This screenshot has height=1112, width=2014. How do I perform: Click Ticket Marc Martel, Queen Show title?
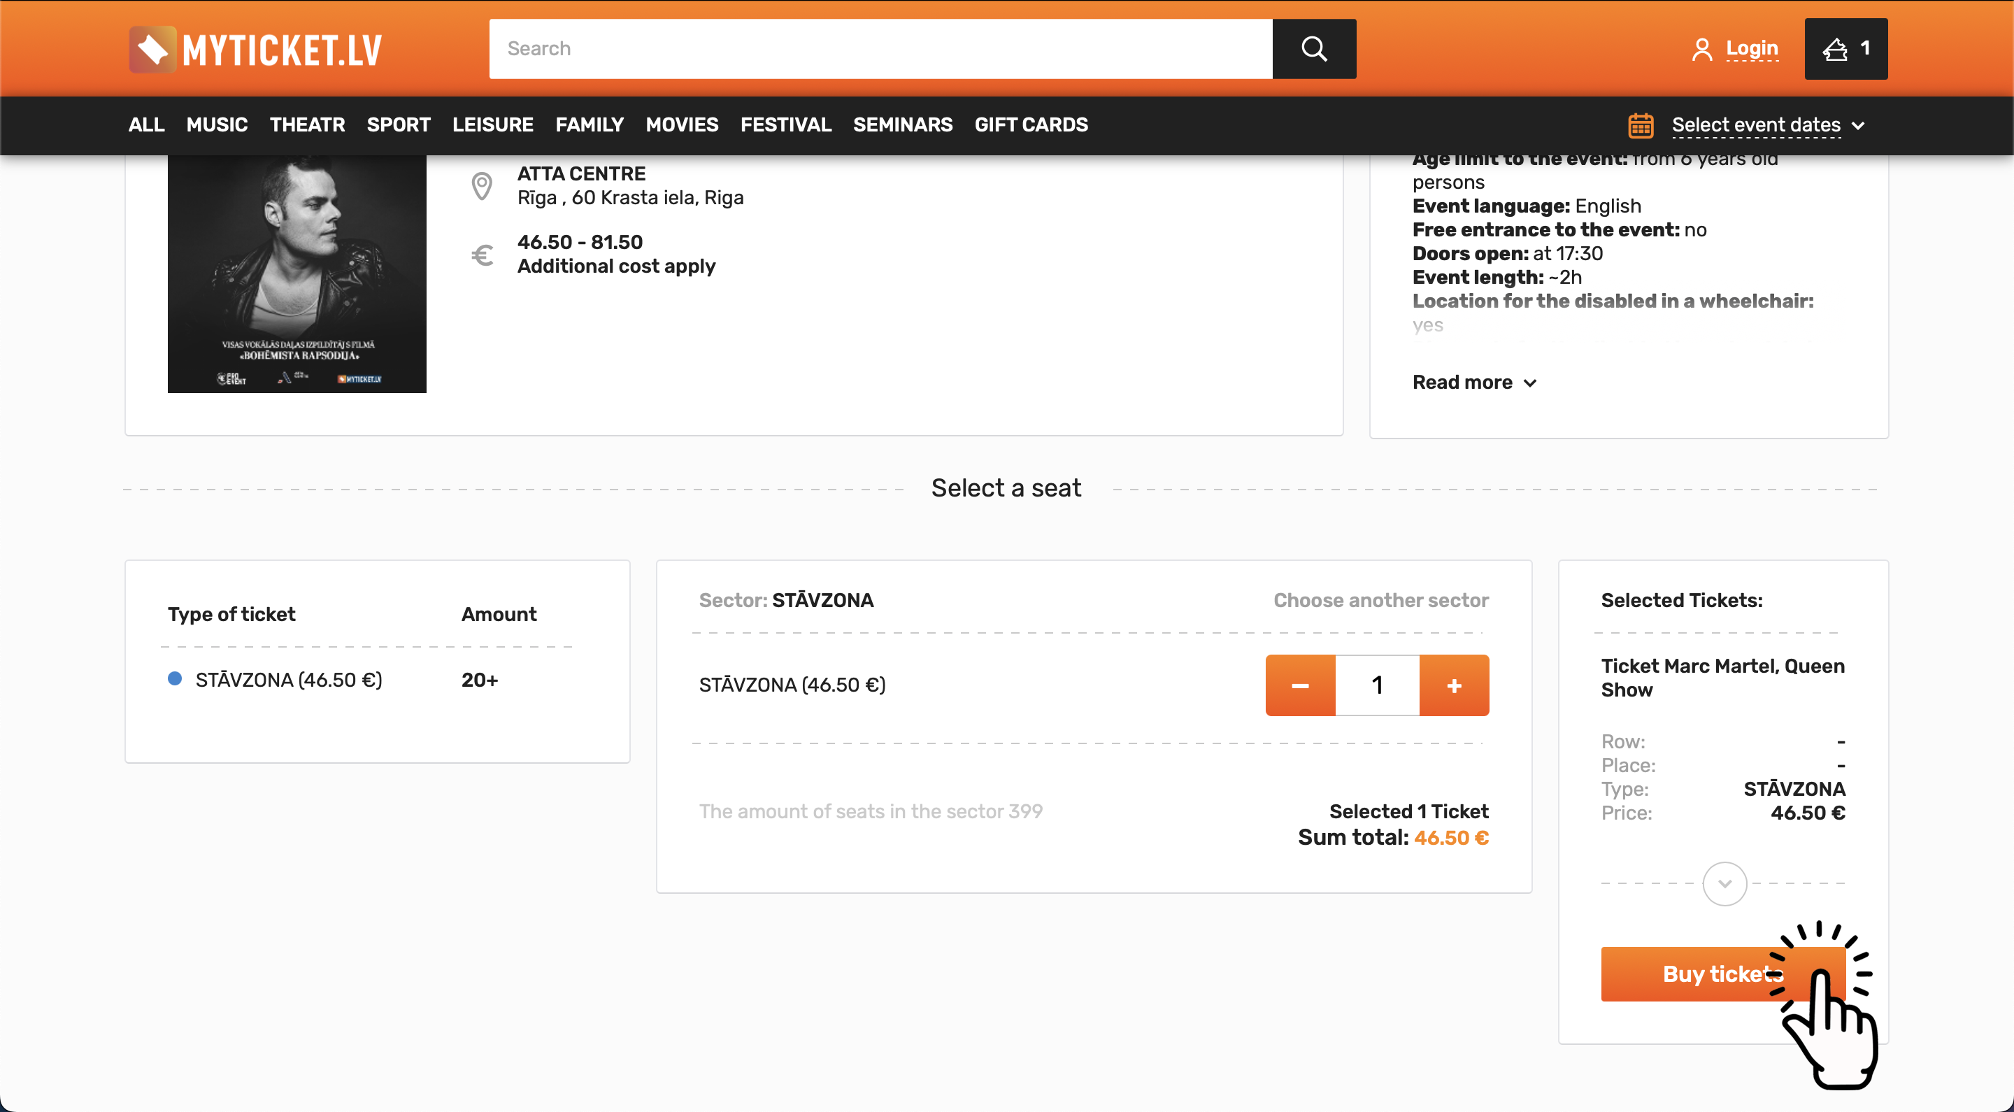(x=1722, y=678)
